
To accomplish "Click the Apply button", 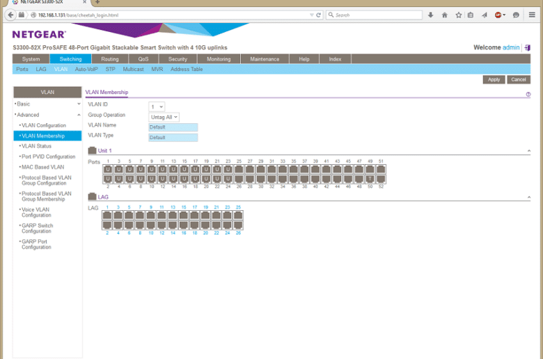I will click(494, 79).
